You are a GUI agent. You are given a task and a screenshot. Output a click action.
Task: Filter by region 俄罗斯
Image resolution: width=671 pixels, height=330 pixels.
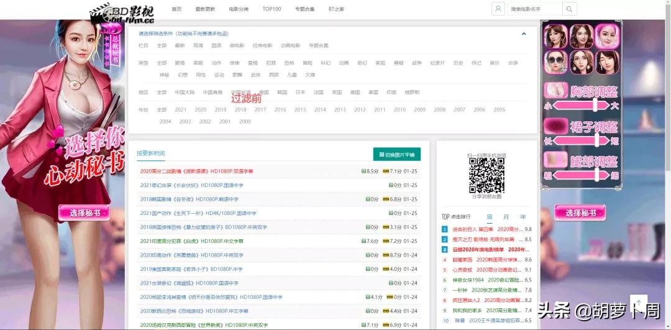(x=412, y=92)
